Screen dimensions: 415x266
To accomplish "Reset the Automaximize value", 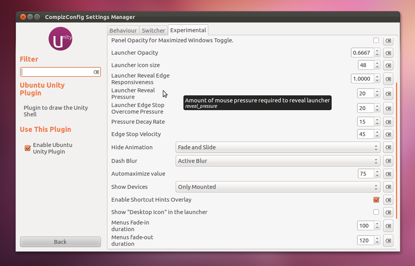I will [x=388, y=174].
